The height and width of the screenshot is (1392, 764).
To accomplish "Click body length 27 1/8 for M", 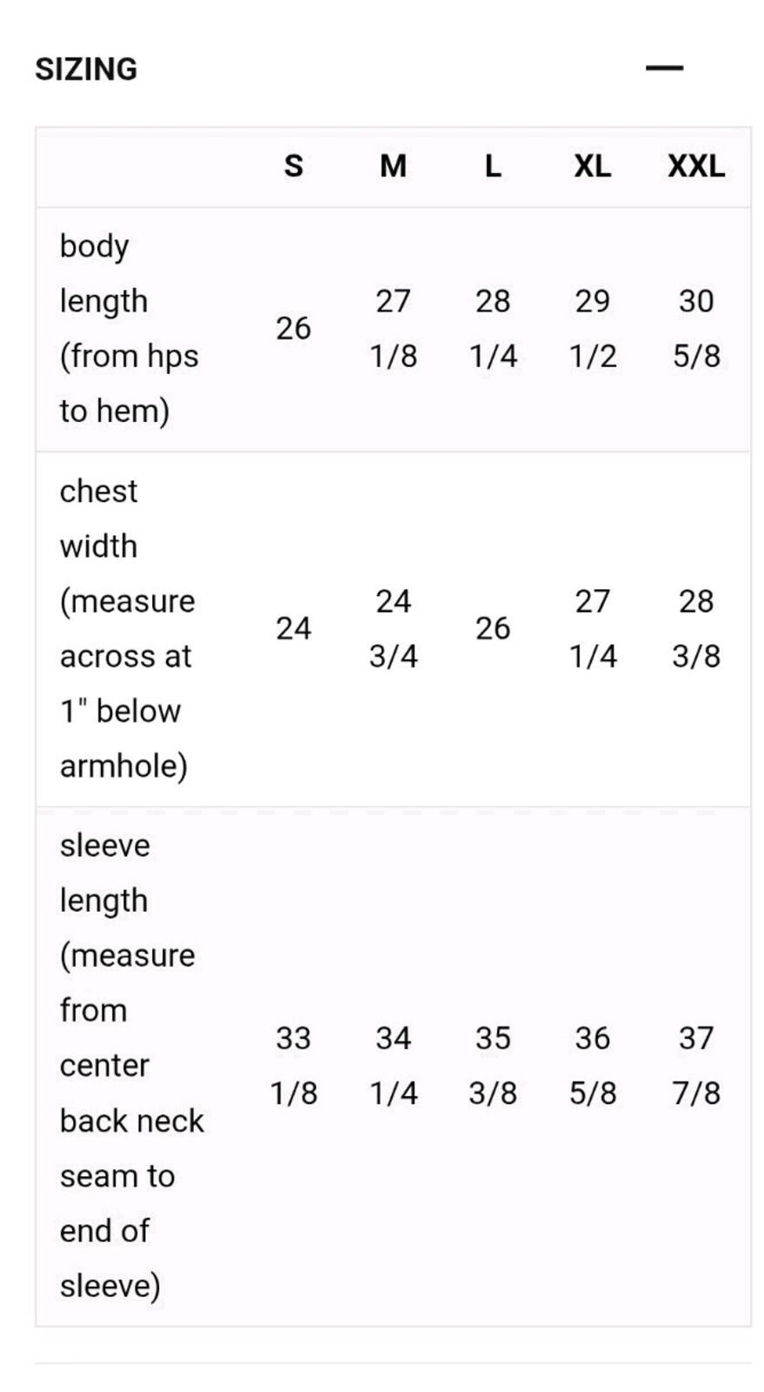I will point(393,328).
